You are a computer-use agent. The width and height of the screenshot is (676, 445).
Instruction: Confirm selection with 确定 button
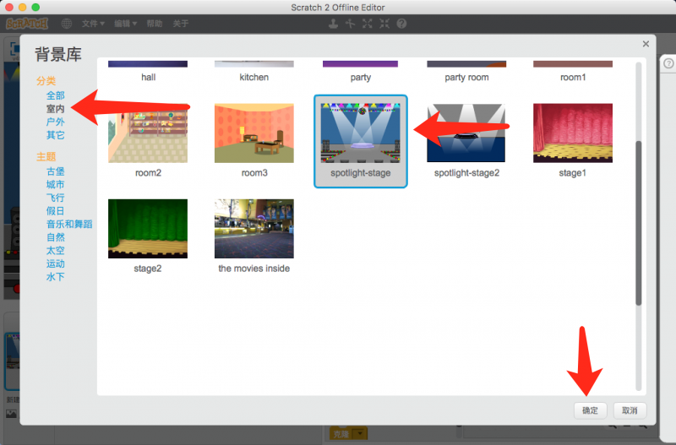(590, 410)
